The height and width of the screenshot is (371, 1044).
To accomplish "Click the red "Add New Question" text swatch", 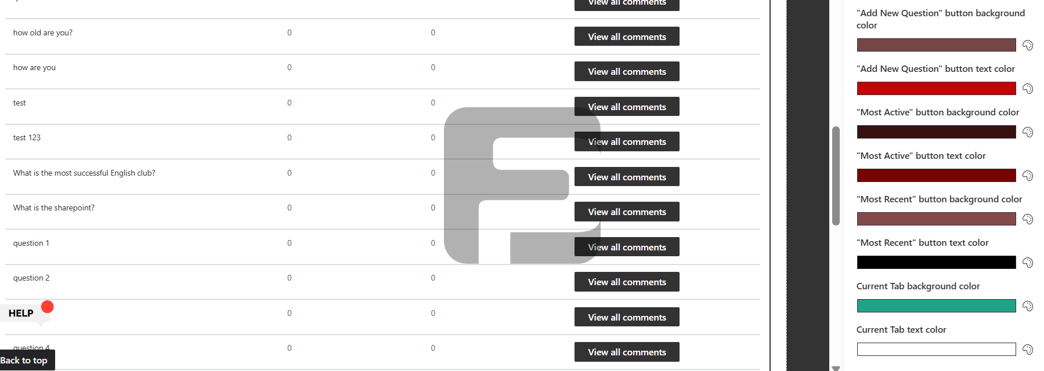I will [x=936, y=88].
